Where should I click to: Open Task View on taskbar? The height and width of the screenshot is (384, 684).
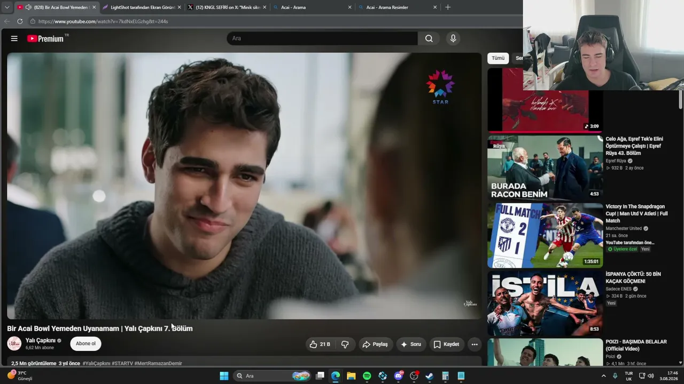[x=320, y=376]
